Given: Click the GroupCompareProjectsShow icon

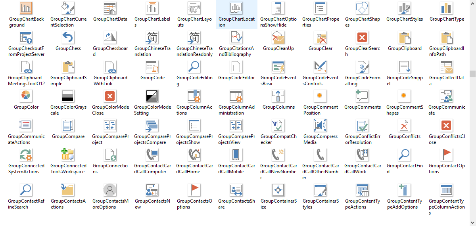Looking at the screenshot, I should coord(194,126).
